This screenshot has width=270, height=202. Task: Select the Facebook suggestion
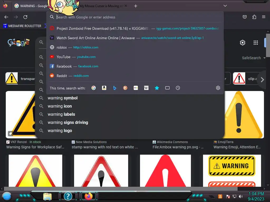pyautogui.click(x=135, y=66)
